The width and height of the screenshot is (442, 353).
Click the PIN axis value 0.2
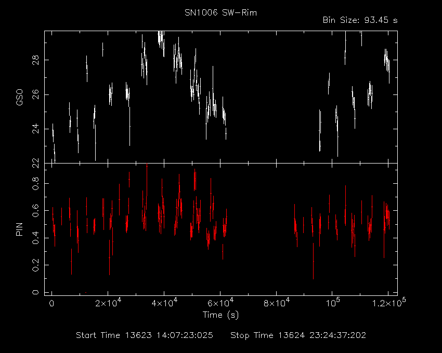coord(35,265)
